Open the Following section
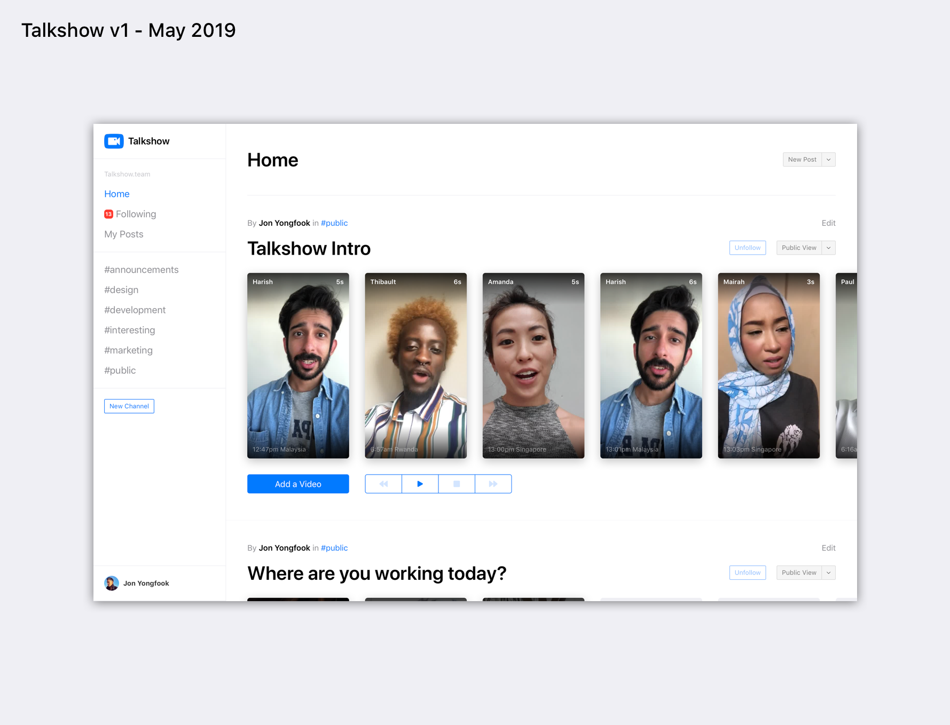The height and width of the screenshot is (725, 950). (x=136, y=214)
